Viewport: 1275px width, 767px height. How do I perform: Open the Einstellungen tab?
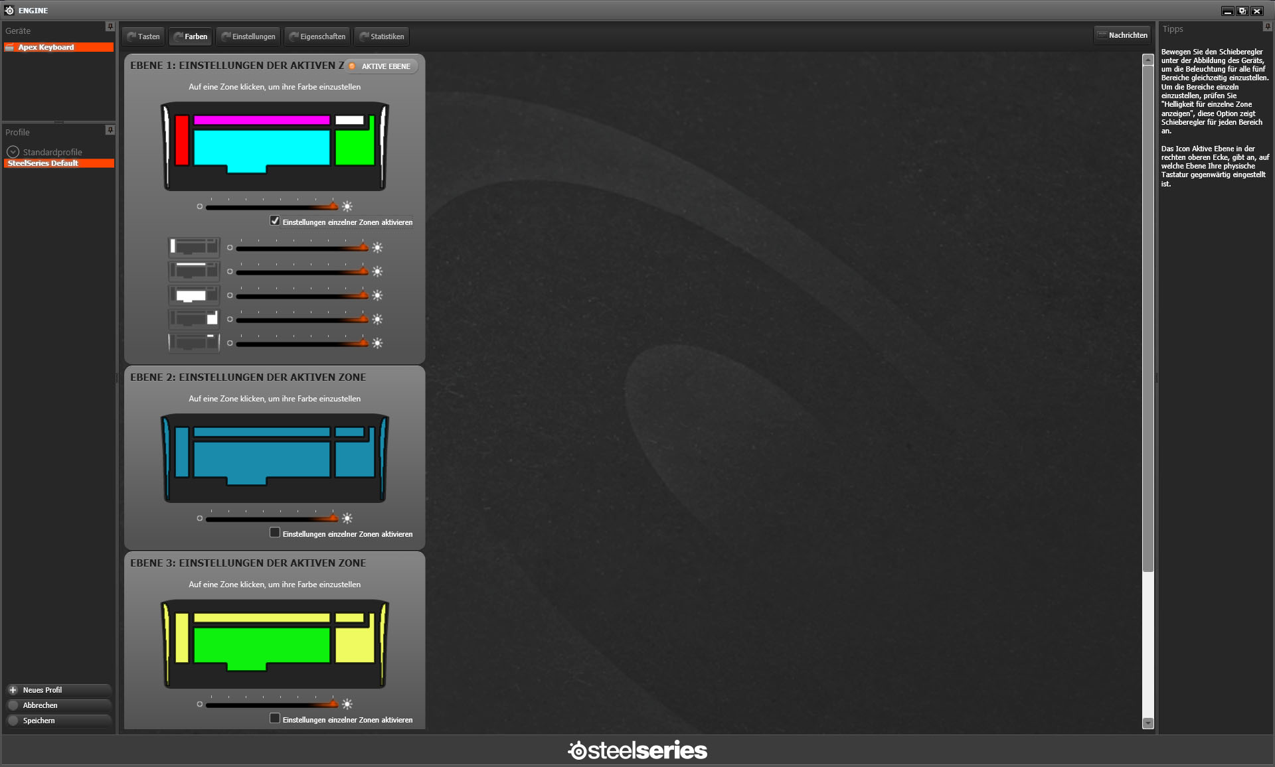click(x=248, y=36)
